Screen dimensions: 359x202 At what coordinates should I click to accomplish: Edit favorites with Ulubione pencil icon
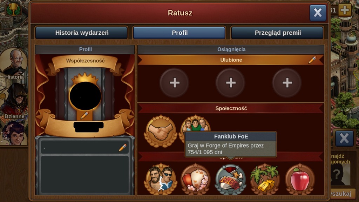point(312,60)
